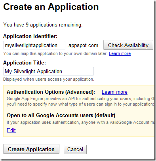Screen dimensions: 156x161
Task: Open Learn more link for Authentication Options
Action: pos(114,92)
